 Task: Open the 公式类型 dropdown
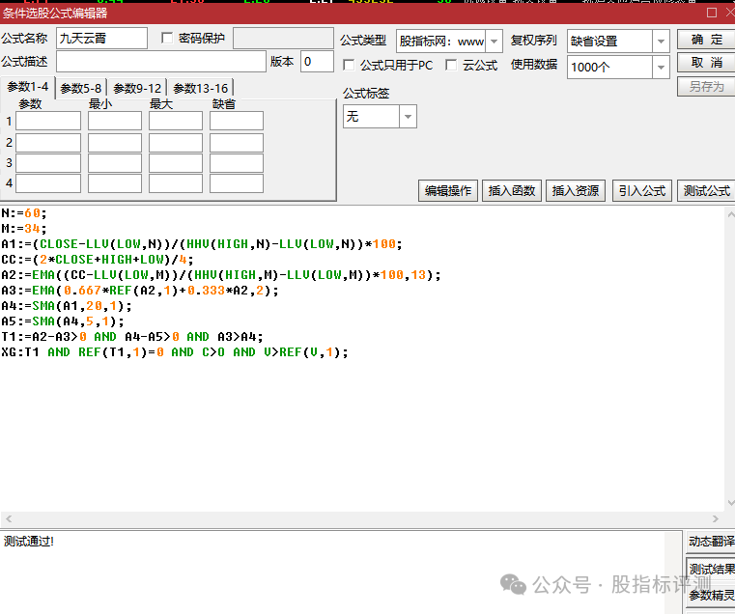tap(494, 42)
